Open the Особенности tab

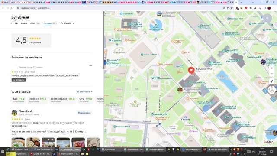point(68,23)
